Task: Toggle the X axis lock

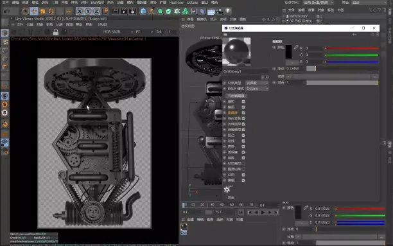Action: (x=80, y=12)
